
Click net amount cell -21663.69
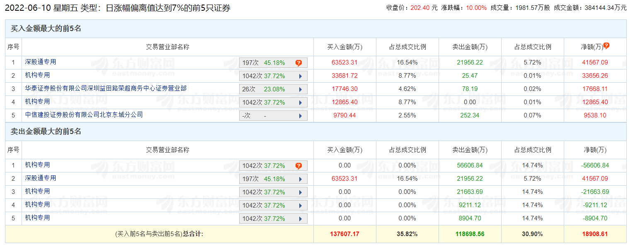595,192
